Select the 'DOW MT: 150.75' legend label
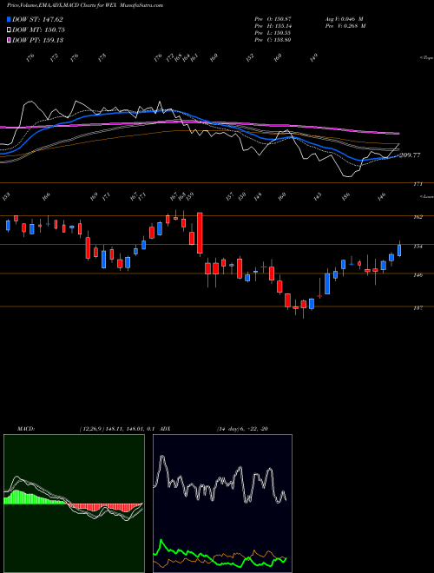The width and height of the screenshot is (434, 573). (38, 30)
